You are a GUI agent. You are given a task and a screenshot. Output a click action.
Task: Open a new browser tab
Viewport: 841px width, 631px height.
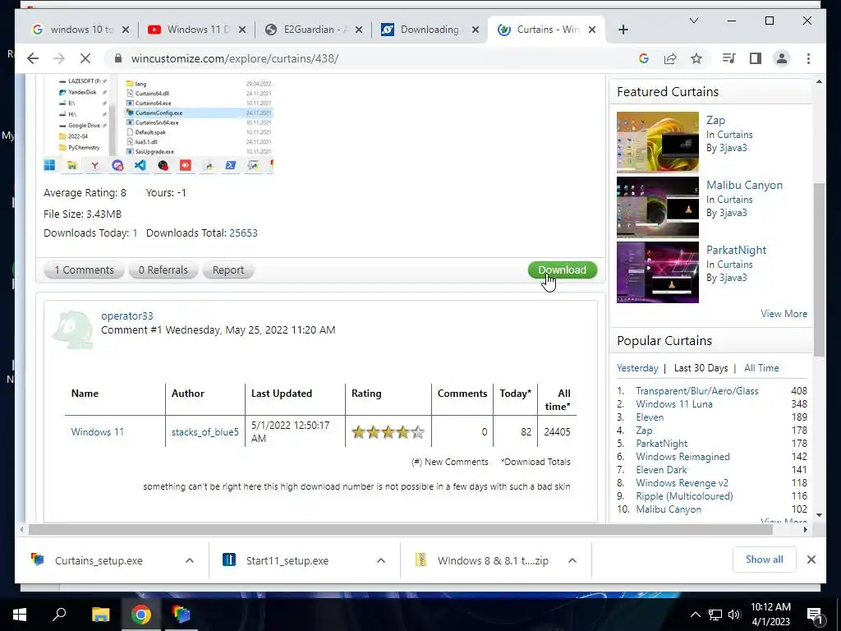(623, 30)
